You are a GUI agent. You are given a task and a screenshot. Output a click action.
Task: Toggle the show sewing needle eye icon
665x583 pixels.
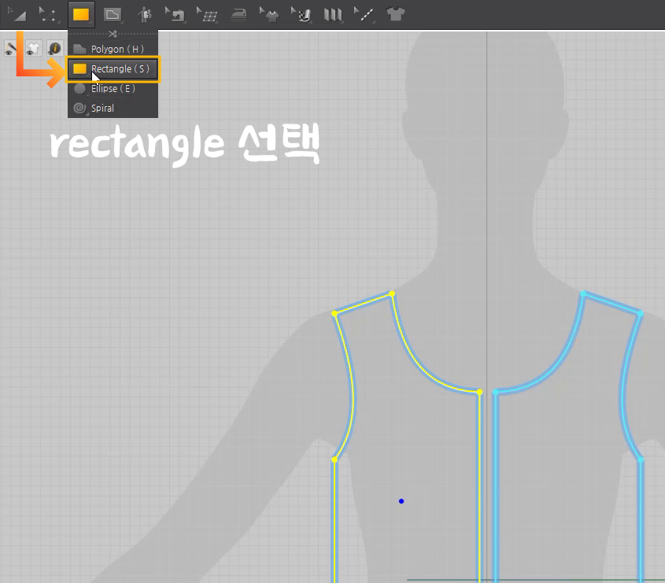point(10,49)
